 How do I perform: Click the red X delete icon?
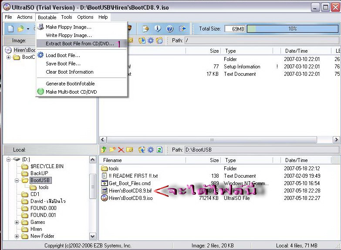pos(121,150)
